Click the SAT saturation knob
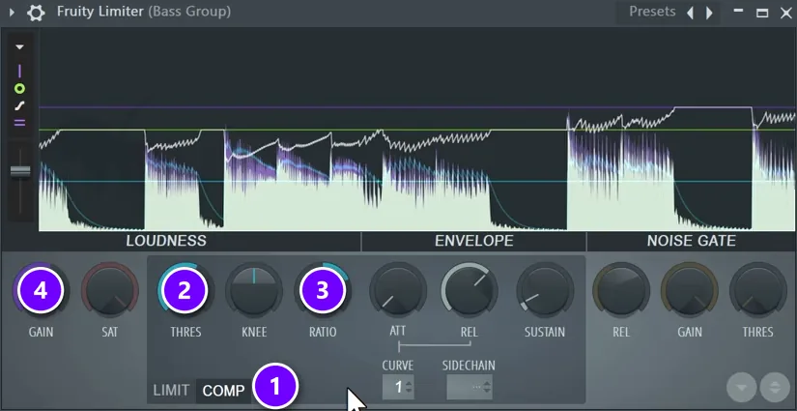Image resolution: width=797 pixels, height=411 pixels. (x=110, y=290)
